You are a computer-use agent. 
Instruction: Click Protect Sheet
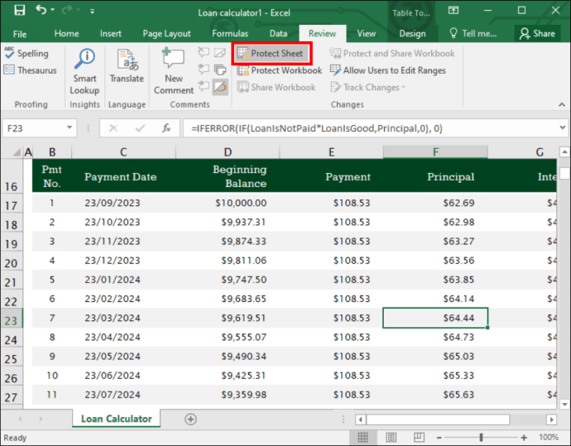pos(271,54)
